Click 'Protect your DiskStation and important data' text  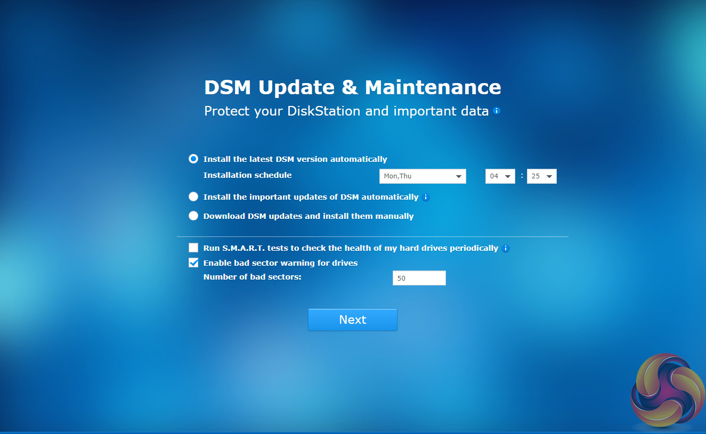click(x=347, y=111)
